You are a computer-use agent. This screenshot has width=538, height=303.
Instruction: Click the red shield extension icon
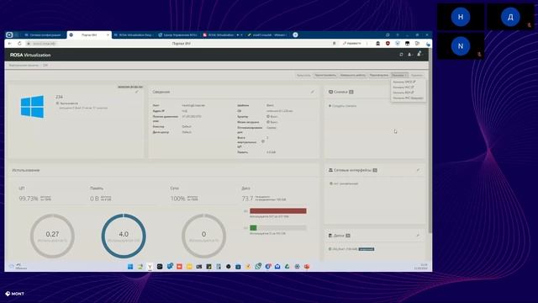click(x=388, y=44)
